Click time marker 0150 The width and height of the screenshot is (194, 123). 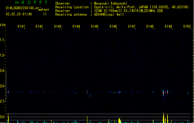[187, 26]
